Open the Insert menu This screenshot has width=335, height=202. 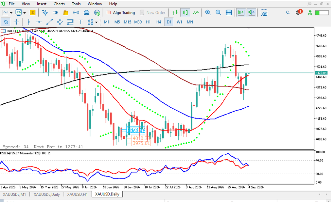pos(42,4)
